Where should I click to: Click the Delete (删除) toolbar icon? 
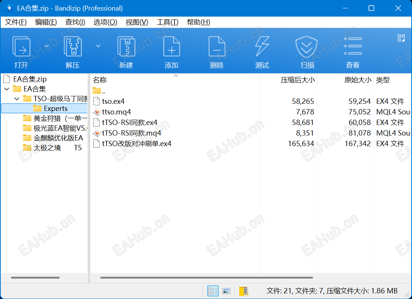click(217, 46)
